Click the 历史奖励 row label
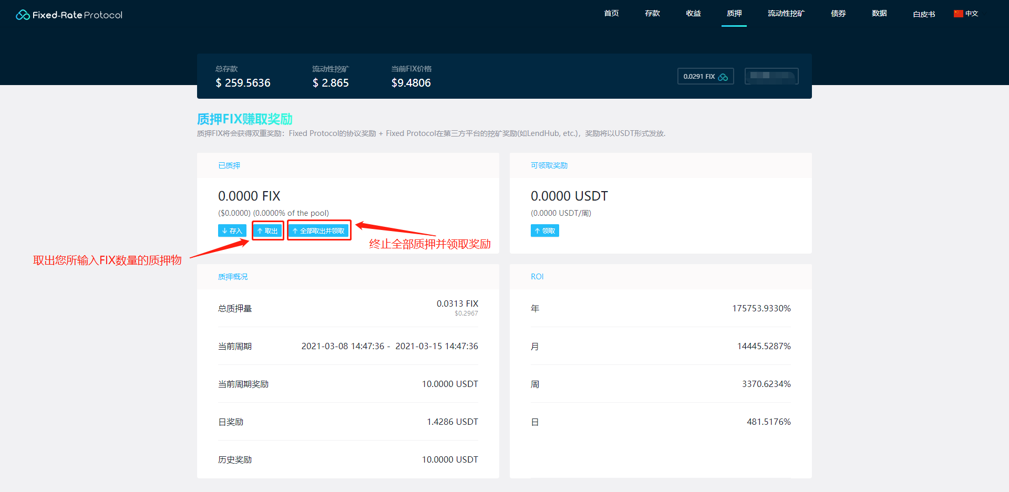The width and height of the screenshot is (1009, 492). click(x=235, y=459)
